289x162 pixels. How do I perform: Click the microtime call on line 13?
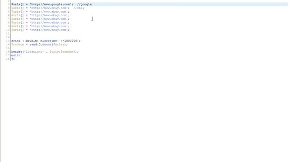pos(51,41)
